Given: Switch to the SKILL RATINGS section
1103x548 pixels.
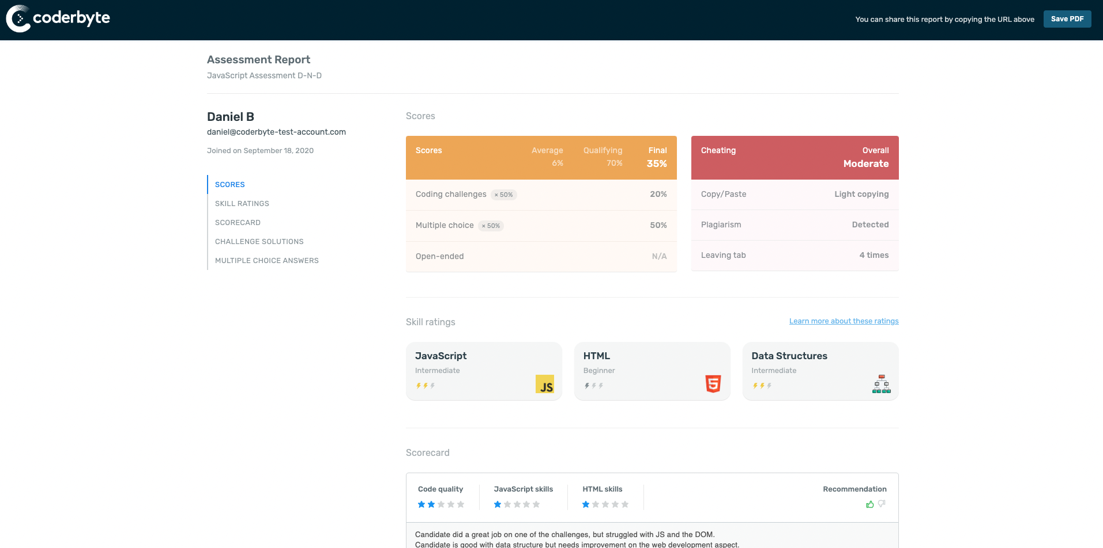Looking at the screenshot, I should (x=242, y=203).
